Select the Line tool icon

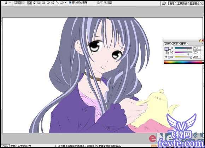[57, 2]
